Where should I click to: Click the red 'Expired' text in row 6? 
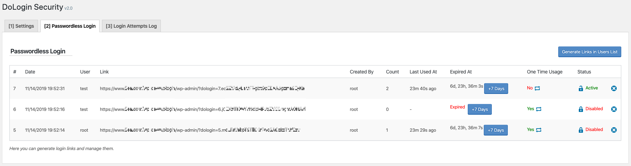[457, 107]
